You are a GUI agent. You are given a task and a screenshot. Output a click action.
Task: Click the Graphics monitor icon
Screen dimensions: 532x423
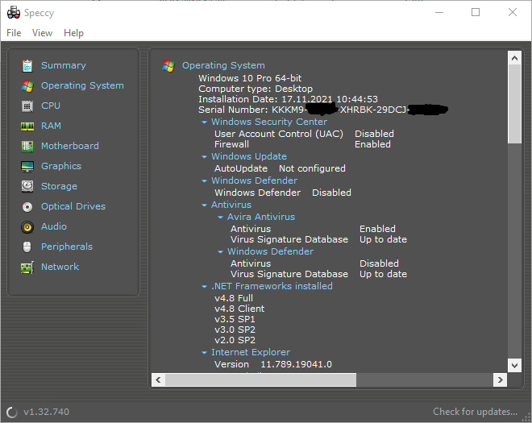coord(27,166)
